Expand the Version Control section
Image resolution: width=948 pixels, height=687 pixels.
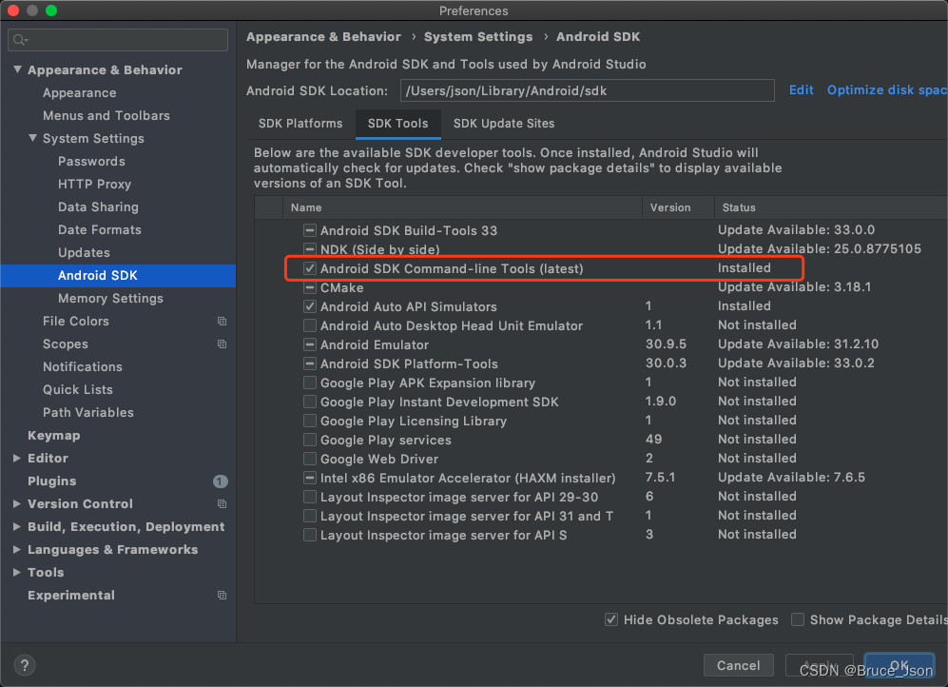point(17,503)
